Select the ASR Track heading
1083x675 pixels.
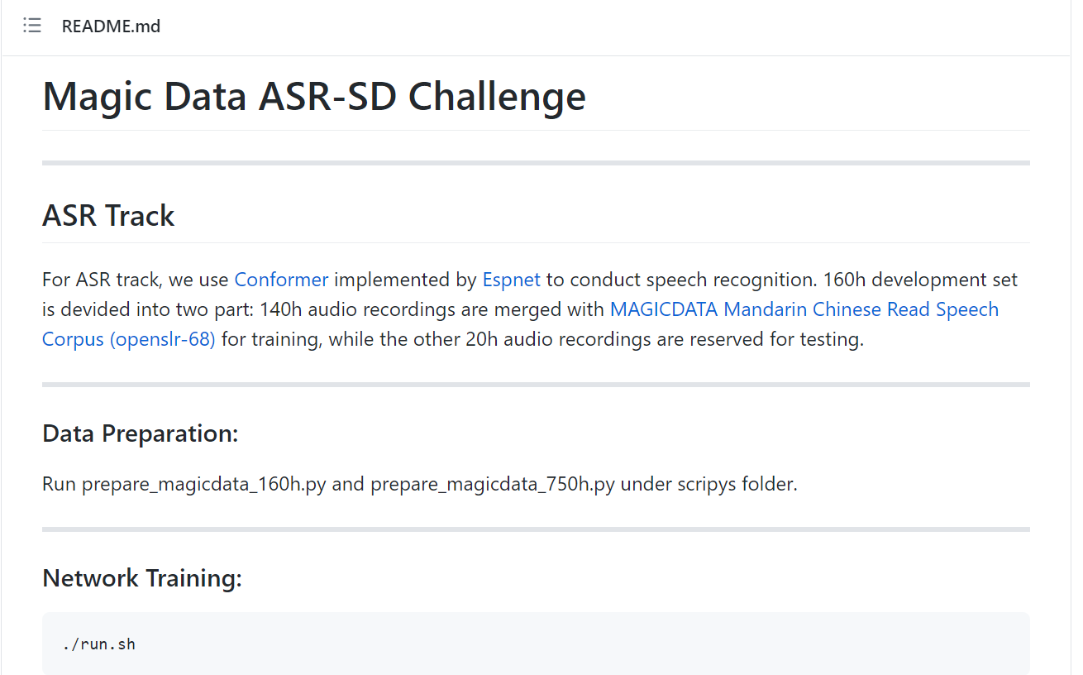[x=108, y=216]
